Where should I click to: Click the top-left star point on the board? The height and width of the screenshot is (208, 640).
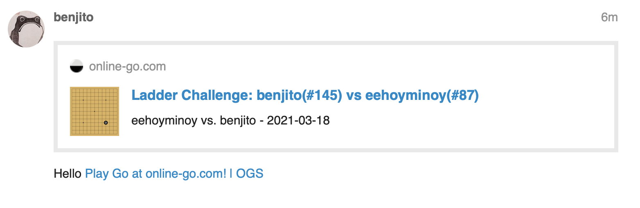(83, 100)
